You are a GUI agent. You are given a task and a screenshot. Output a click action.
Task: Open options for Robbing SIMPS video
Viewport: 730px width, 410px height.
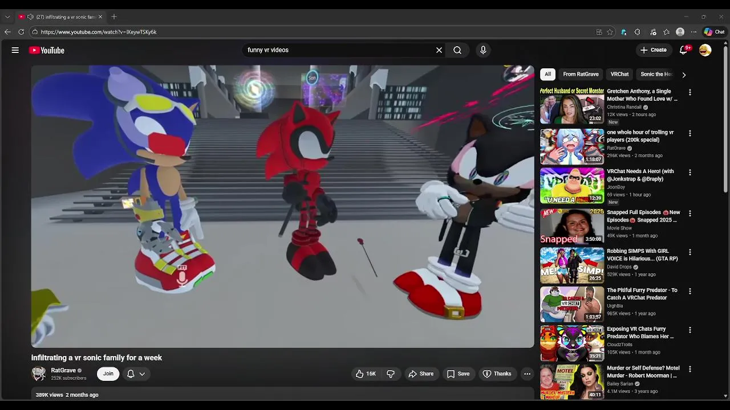pyautogui.click(x=690, y=252)
